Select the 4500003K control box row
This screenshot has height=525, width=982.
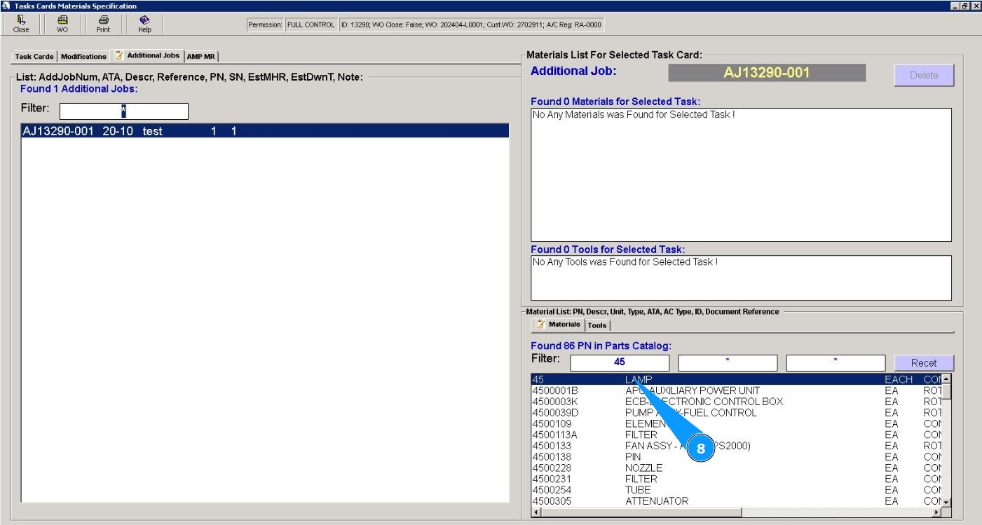point(736,402)
